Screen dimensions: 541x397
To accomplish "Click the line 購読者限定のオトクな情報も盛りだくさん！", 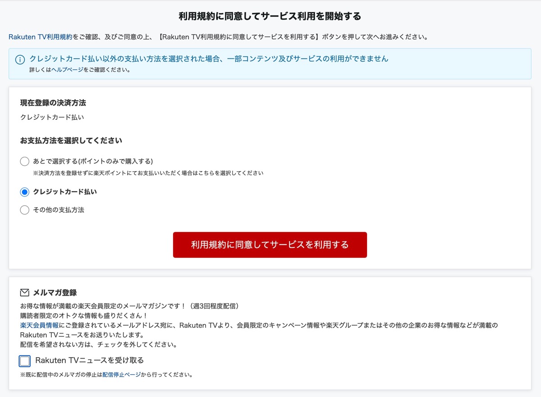I will [84, 315].
